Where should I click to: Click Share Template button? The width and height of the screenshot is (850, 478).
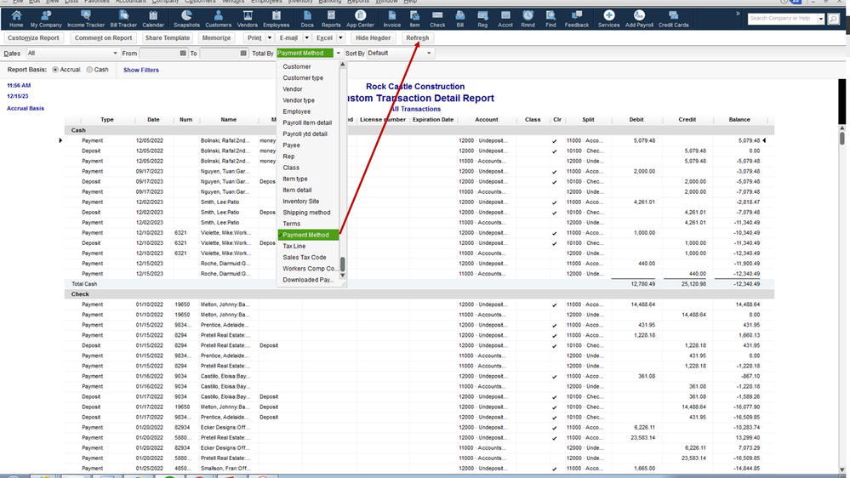[x=168, y=38]
